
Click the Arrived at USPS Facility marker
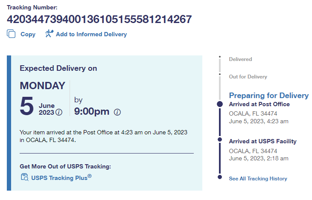pyautogui.click(x=220, y=139)
